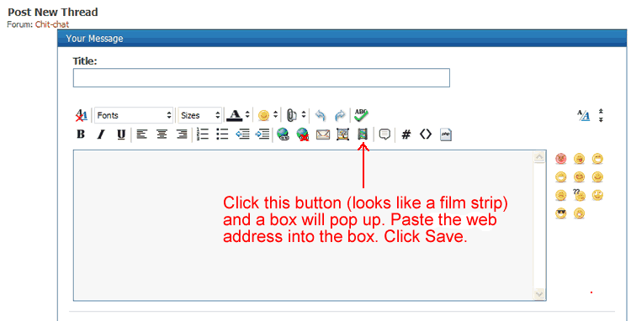Viewport: 631px width, 321px height.
Task: Toggle bold formatting
Action: tap(81, 134)
